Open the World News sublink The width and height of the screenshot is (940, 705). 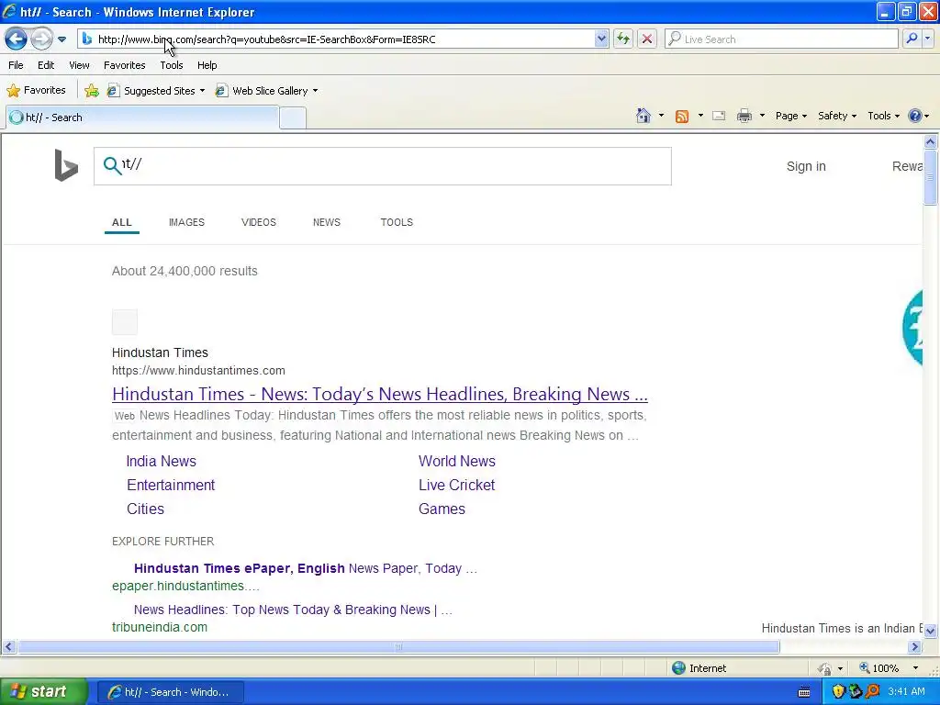(457, 461)
